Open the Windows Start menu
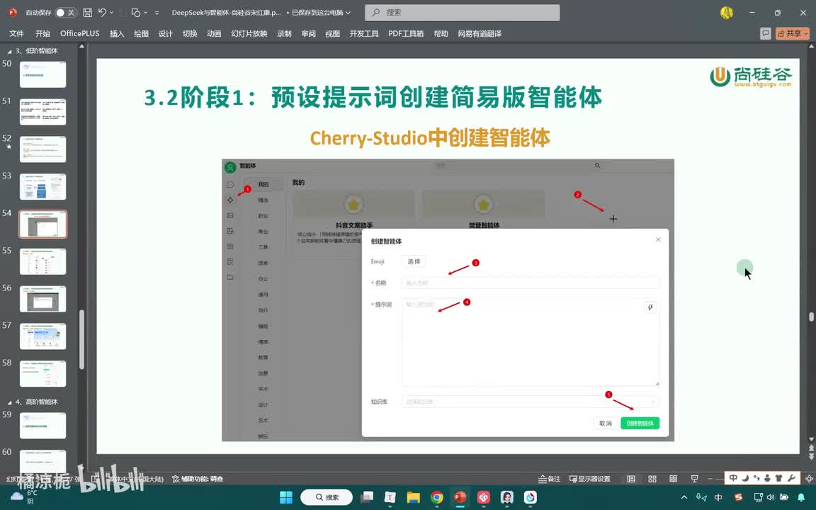The width and height of the screenshot is (816, 510). tap(285, 497)
